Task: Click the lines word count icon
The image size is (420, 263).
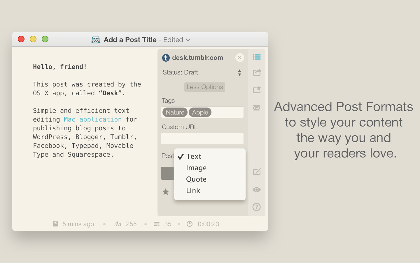Action: (x=157, y=224)
